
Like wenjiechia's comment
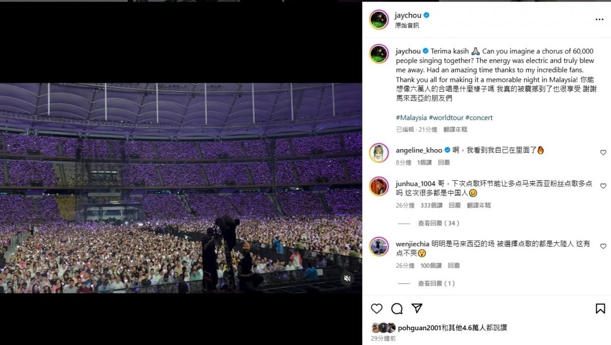point(603,246)
